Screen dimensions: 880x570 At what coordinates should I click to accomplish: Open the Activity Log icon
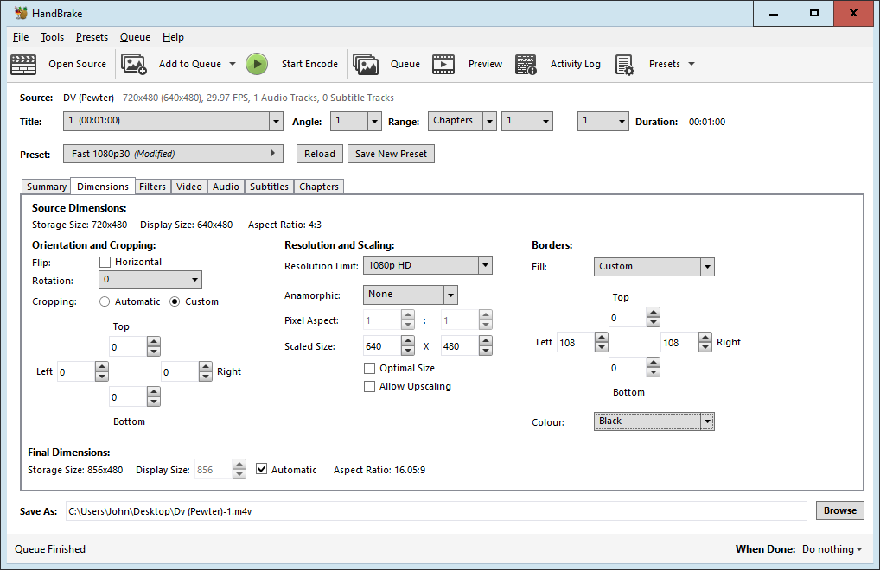point(526,65)
